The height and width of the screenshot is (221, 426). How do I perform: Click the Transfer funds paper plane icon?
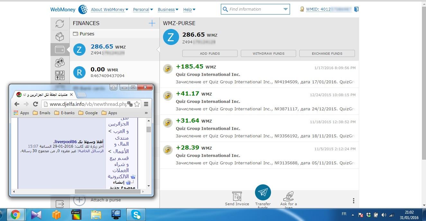(x=263, y=192)
